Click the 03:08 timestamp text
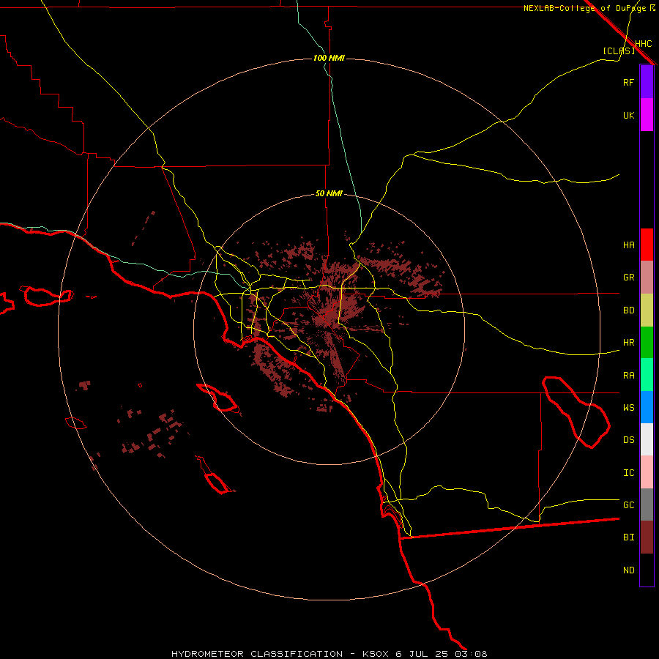This screenshot has width=659, height=659. pyautogui.click(x=471, y=654)
